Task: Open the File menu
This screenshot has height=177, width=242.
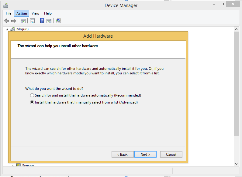Action: [x=9, y=13]
